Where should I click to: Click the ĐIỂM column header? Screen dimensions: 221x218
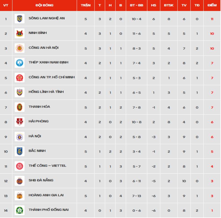[212, 5]
